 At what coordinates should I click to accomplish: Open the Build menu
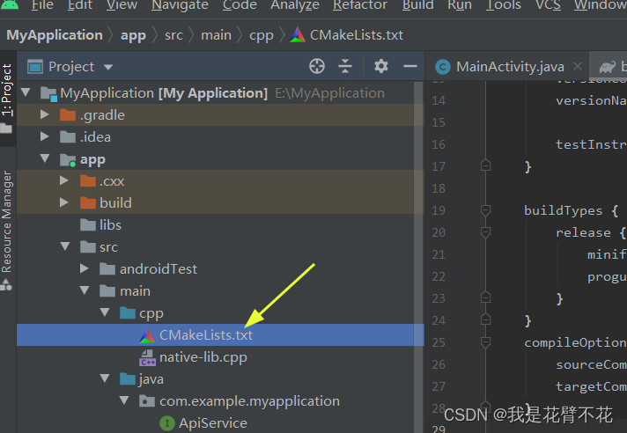(x=418, y=4)
